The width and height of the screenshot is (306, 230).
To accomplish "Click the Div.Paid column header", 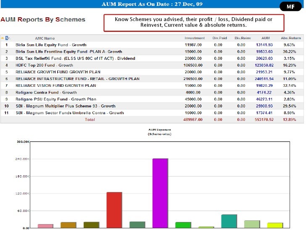I will (219, 38).
